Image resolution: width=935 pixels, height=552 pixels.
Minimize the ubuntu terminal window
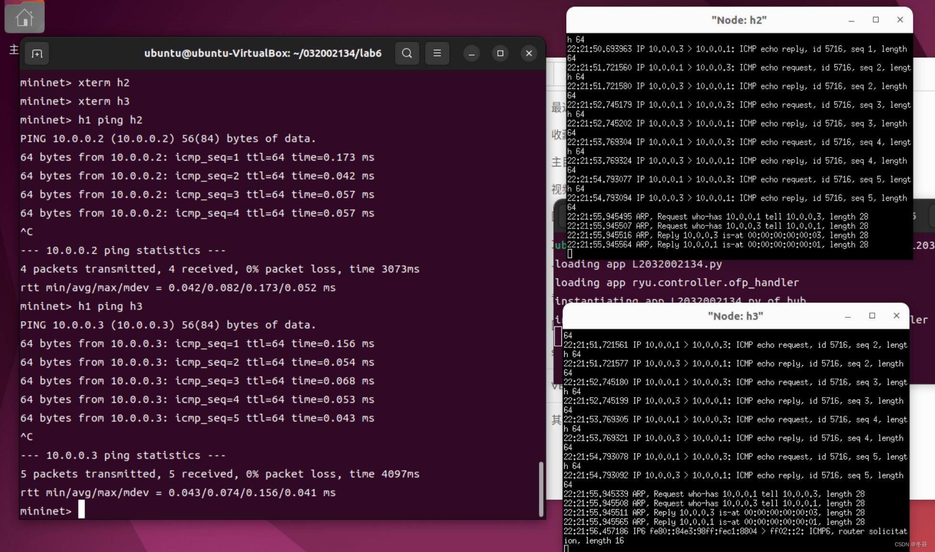click(472, 54)
